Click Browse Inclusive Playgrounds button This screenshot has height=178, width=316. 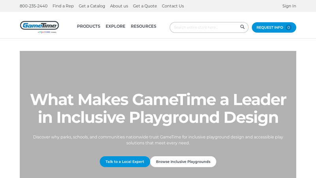[x=183, y=162]
